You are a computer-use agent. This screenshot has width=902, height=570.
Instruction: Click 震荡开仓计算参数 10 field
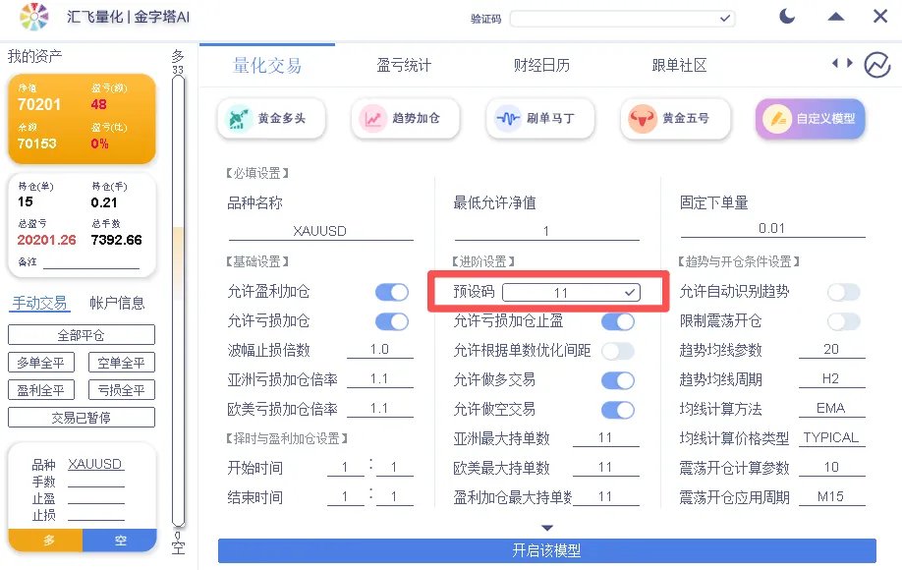[x=831, y=467]
